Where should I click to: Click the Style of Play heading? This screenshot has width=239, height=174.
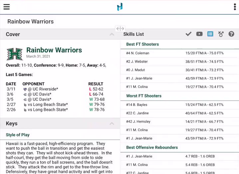coord(18,135)
